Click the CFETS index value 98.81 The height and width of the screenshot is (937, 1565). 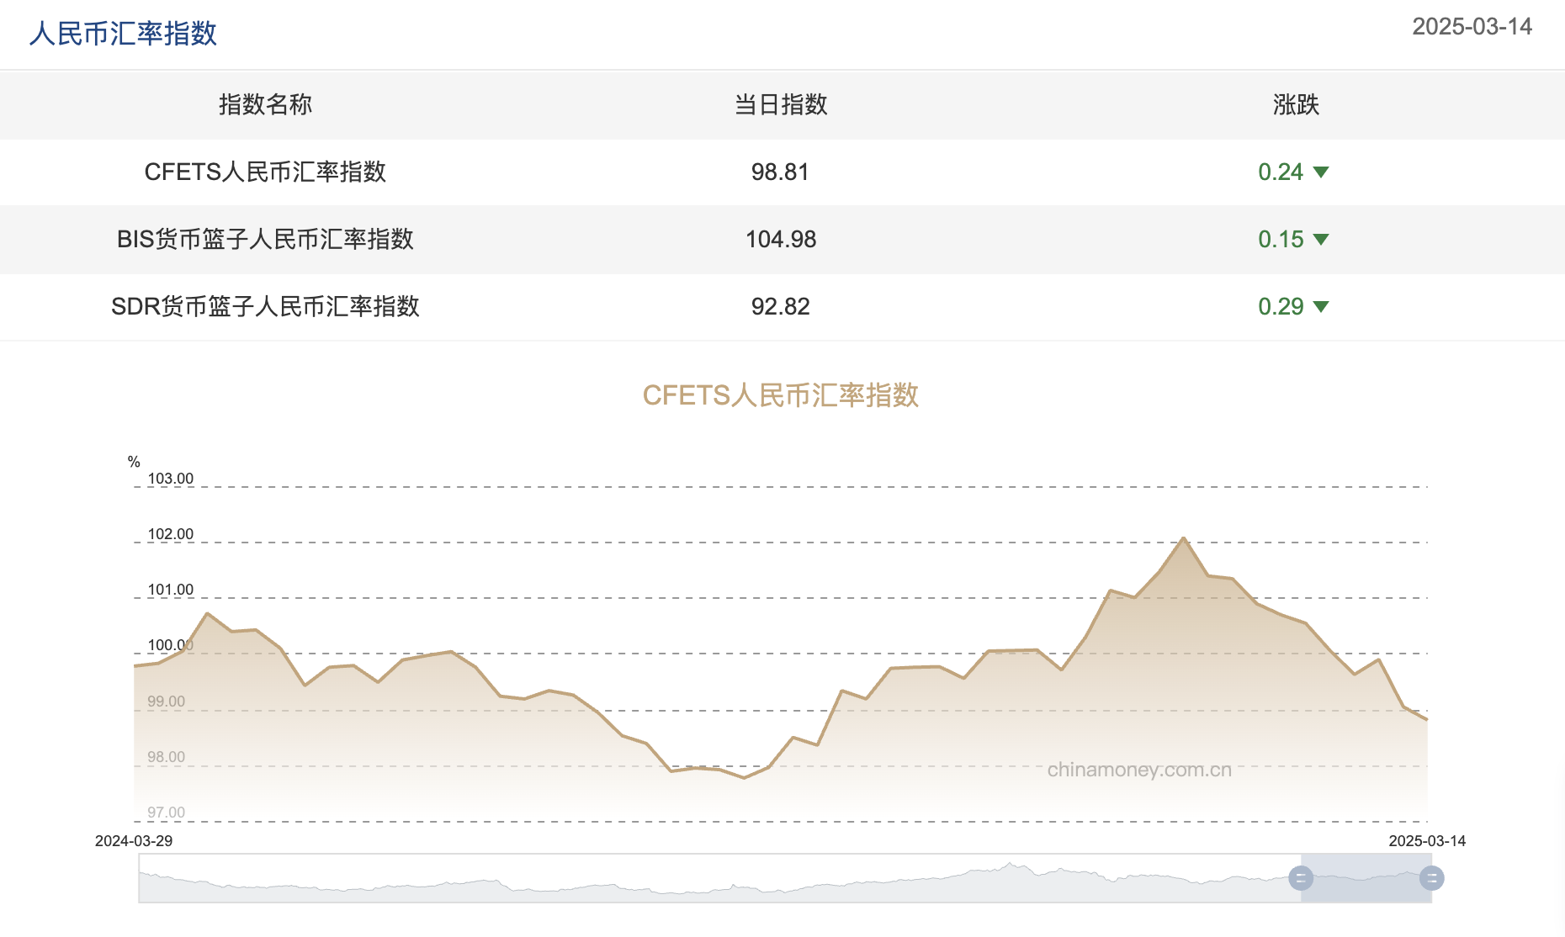(780, 172)
